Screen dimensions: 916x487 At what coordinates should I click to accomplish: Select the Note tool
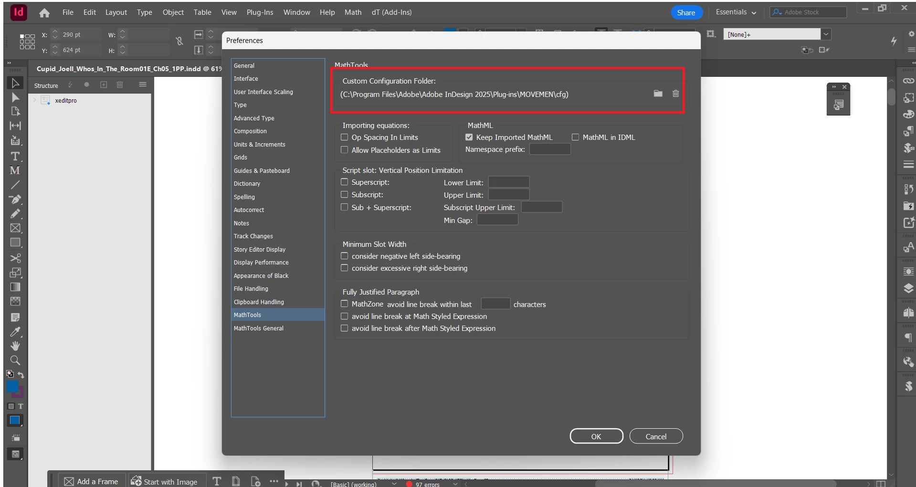coord(15,318)
